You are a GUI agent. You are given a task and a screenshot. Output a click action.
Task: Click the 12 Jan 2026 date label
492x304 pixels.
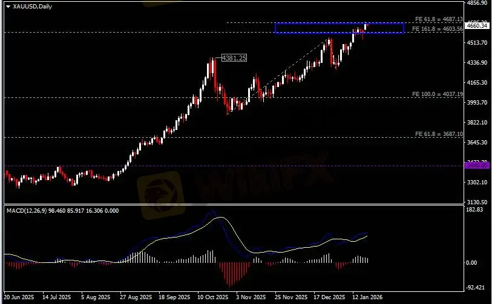pos(367,297)
